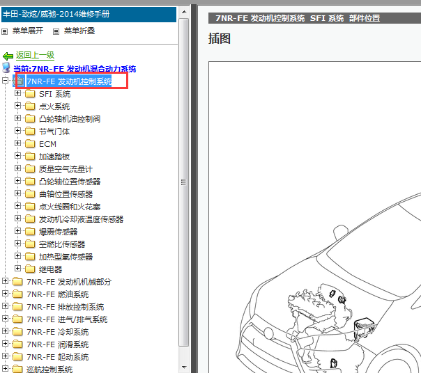The image size is (421, 373).
Task: Open the 7NR-FE 燃油系统 tree item
Action: [x=57, y=294]
